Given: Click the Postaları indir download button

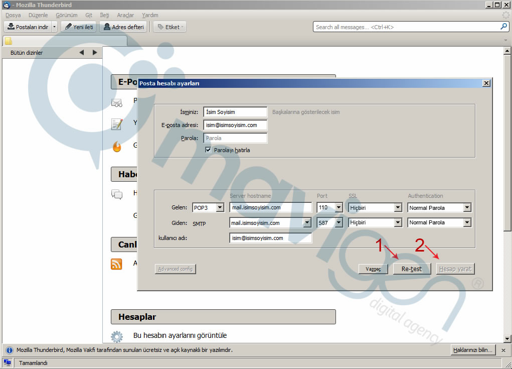Looking at the screenshot, I should pyautogui.click(x=28, y=27).
